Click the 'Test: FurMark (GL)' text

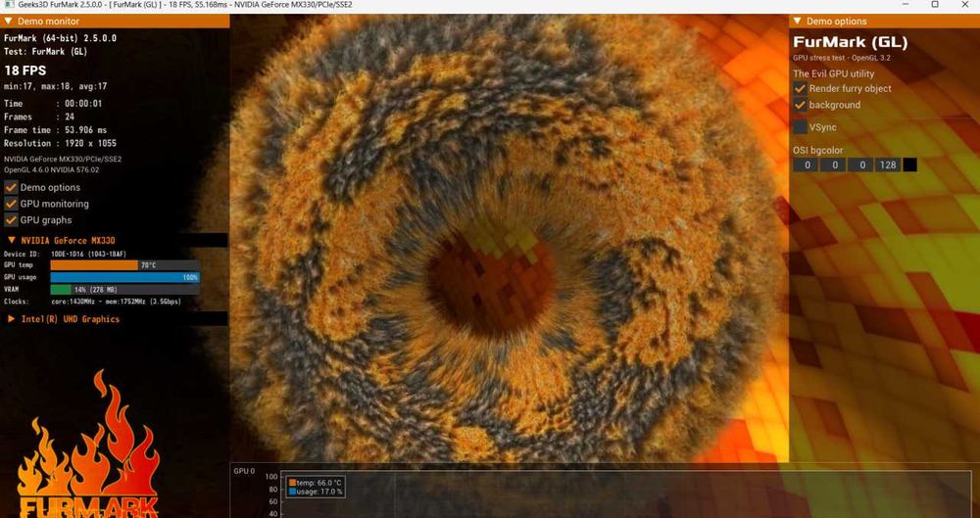pos(46,51)
